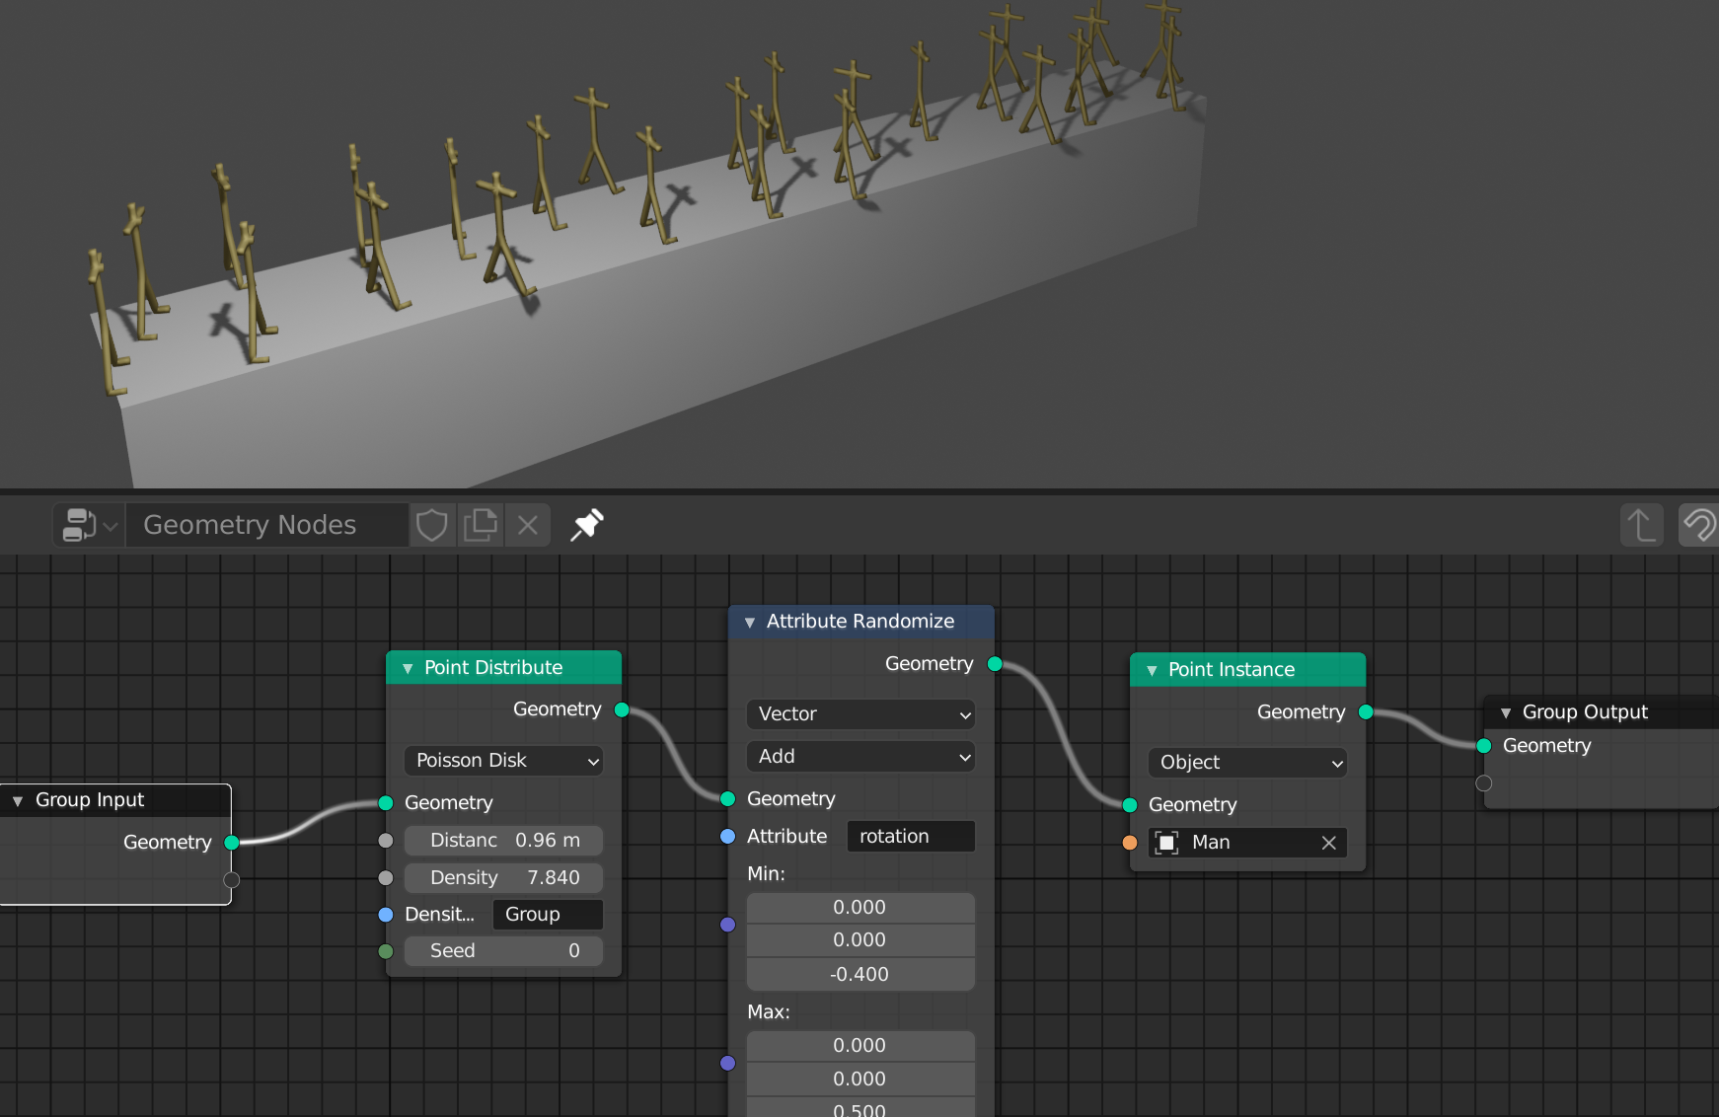Go to parent node tree icon

1642,525
